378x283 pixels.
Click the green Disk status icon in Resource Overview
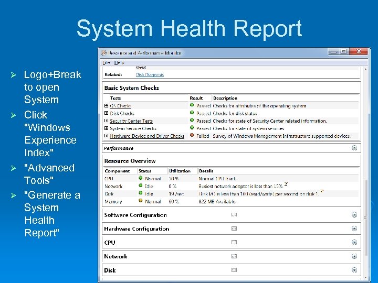[141, 193]
